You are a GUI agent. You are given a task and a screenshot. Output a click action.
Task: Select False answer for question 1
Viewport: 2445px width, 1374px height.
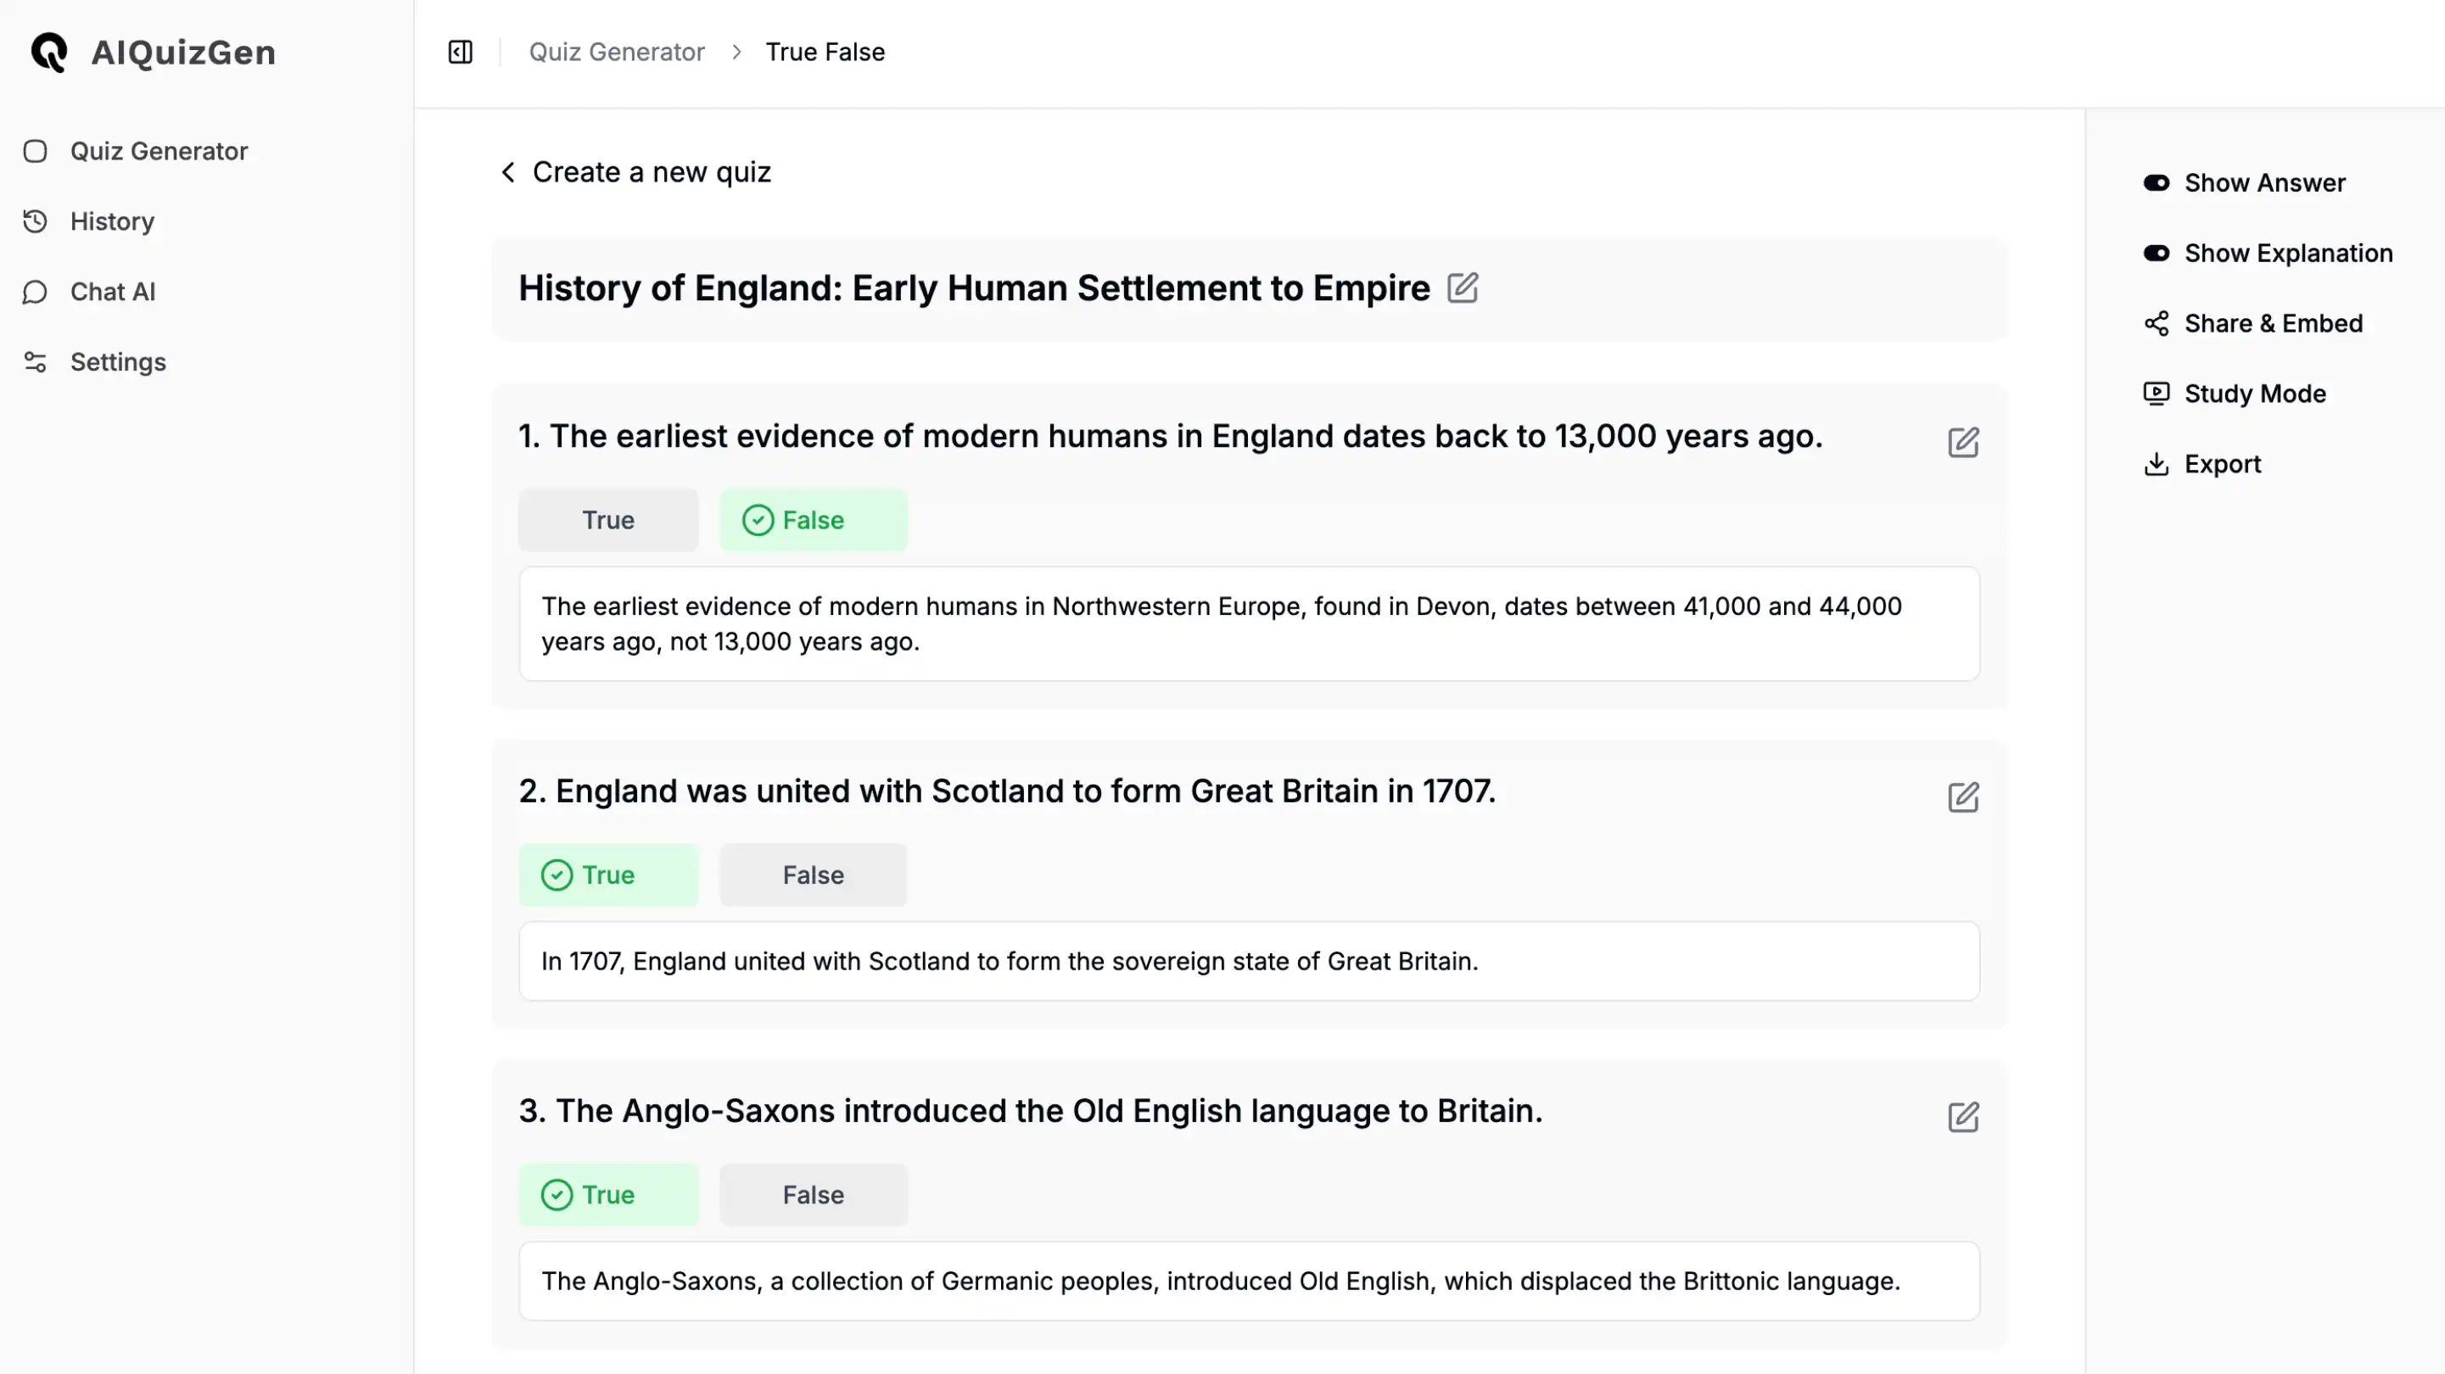pyautogui.click(x=813, y=519)
